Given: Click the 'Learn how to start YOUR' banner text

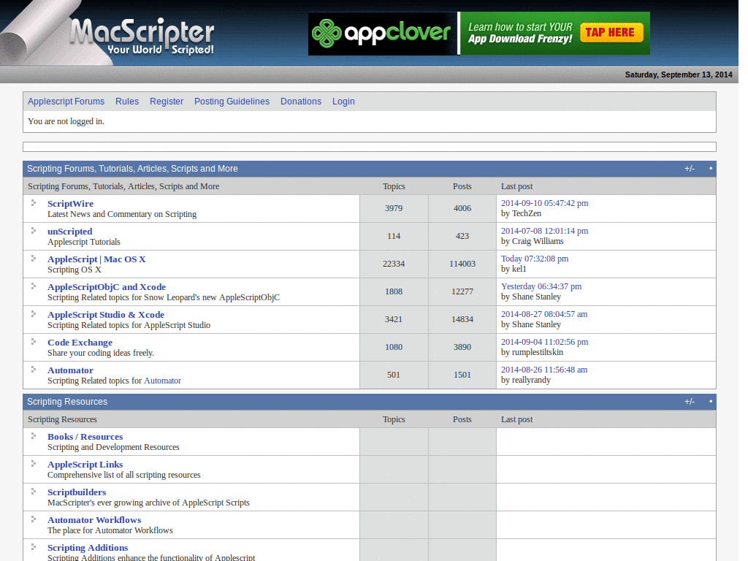Looking at the screenshot, I should 520,27.
